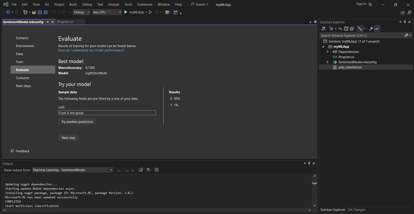414x214 pixels.
Task: Click the Pending Changes Filter clock icon
Action: pyautogui.click(x=332, y=29)
